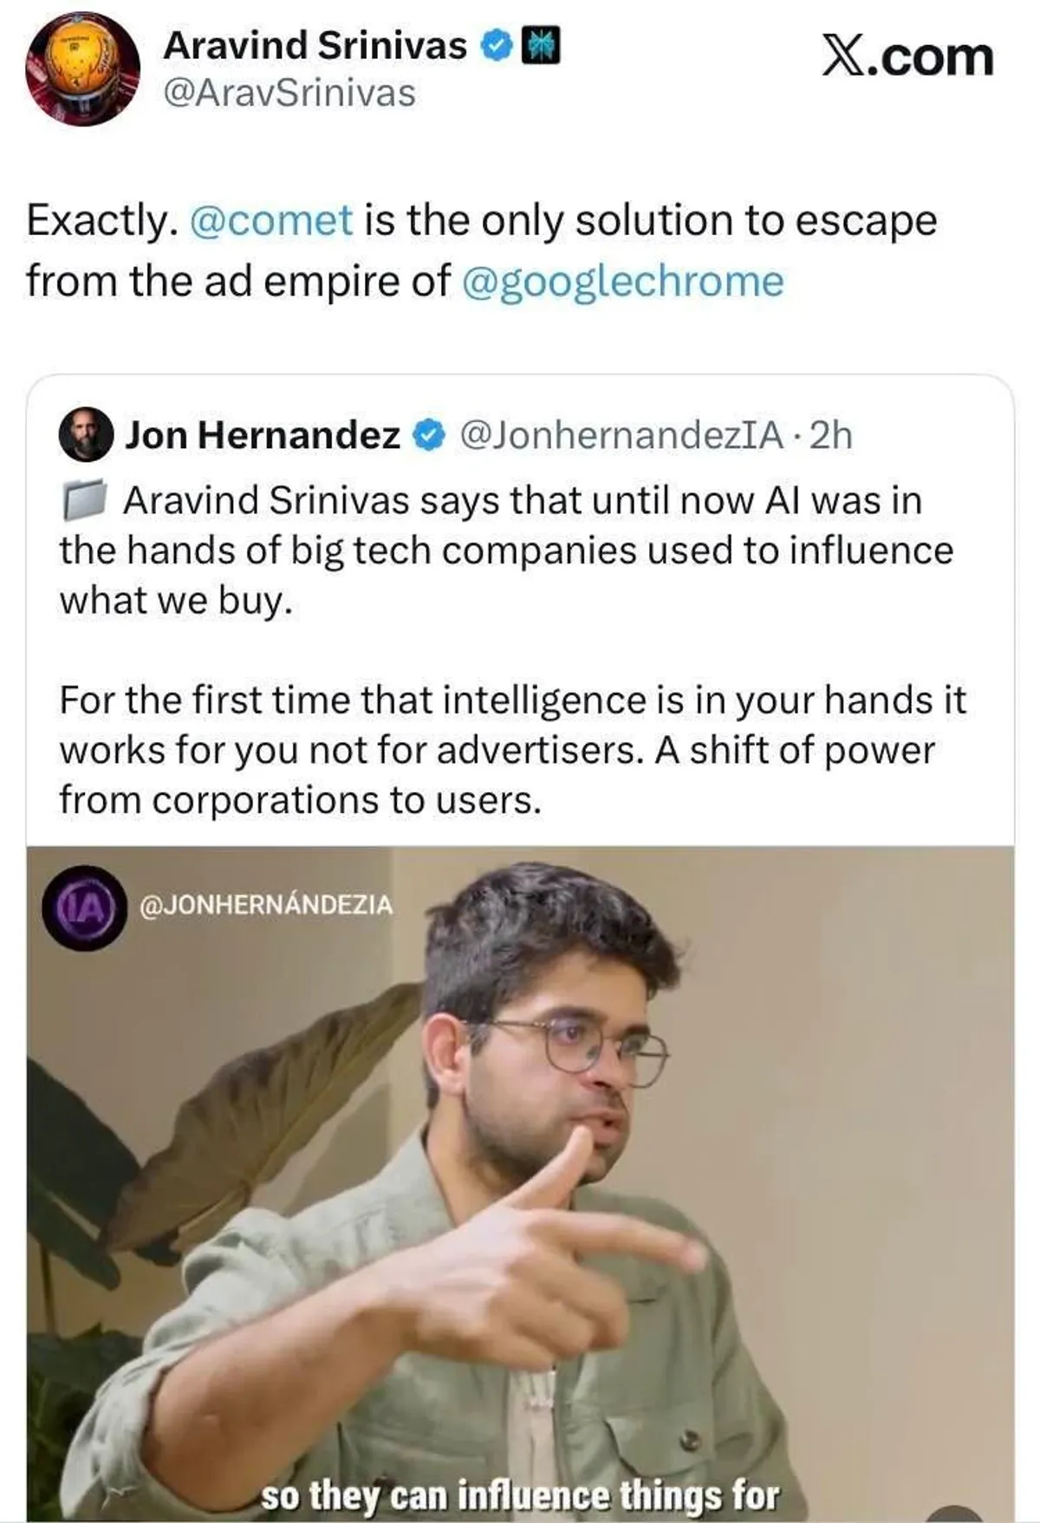Open Jon Hernandez's small profile avatar
Image resolution: width=1040 pixels, height=1523 pixels.
pyautogui.click(x=86, y=434)
